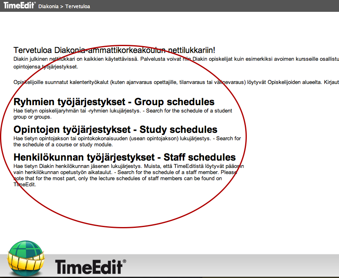Viewport: 339px width, 278px height.
Task: Click the TimeEdit logo in the header
Action: click(x=20, y=5)
